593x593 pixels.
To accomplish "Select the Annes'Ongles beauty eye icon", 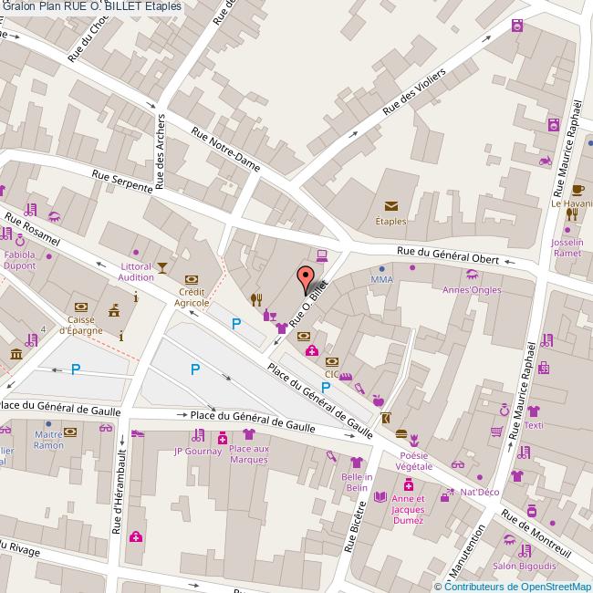I will coord(472,275).
